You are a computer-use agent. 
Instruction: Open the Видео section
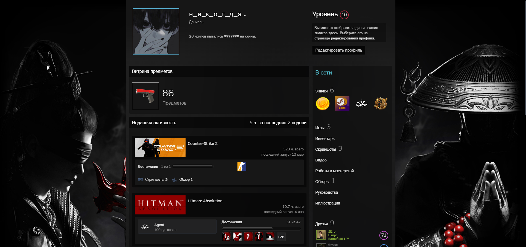click(x=321, y=160)
